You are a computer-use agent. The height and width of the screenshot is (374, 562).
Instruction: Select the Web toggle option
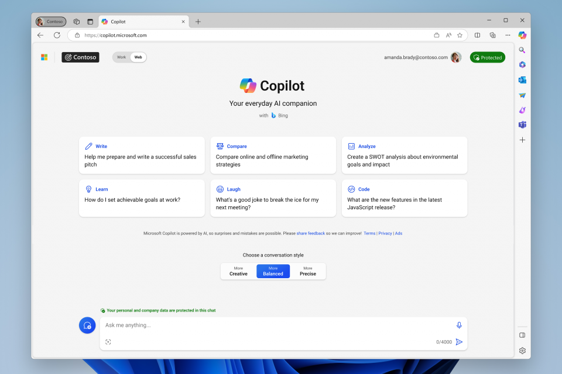coord(138,57)
